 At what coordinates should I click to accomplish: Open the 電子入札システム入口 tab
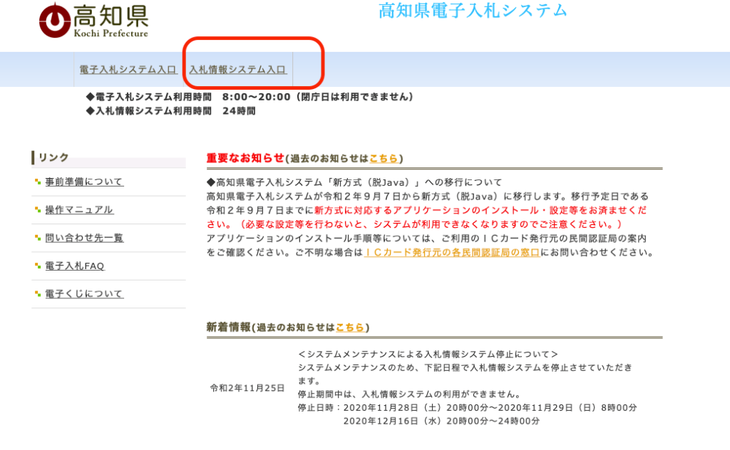pyautogui.click(x=128, y=70)
